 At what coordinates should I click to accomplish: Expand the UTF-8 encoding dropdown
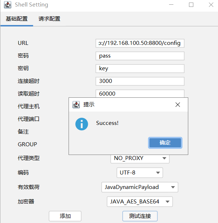140,173
